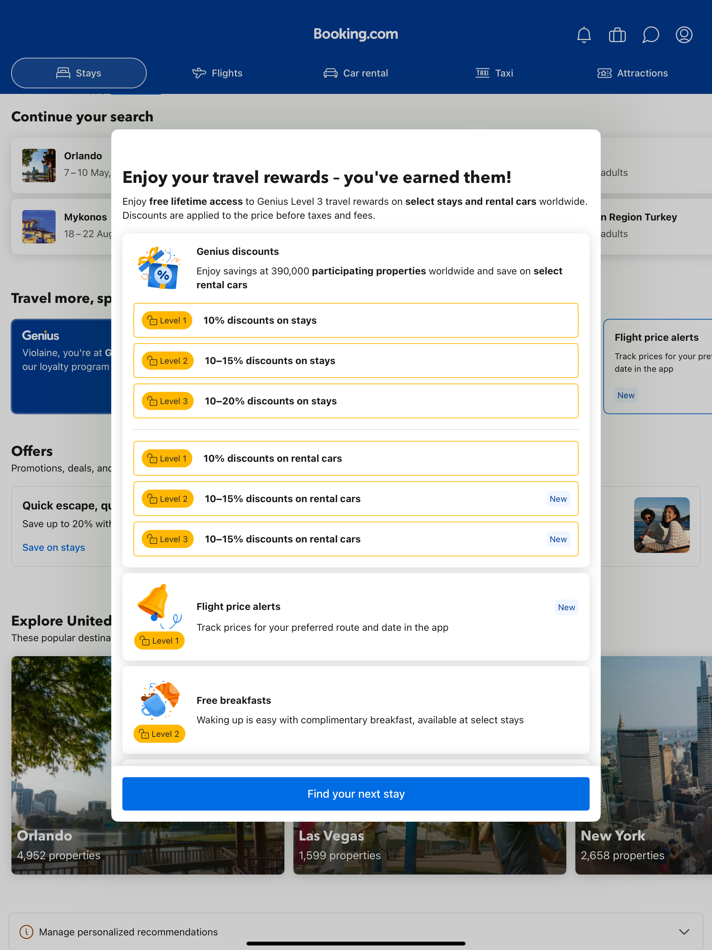Click the Free breakfasts croissant illustration
The width and height of the screenshot is (712, 950).
160,700
